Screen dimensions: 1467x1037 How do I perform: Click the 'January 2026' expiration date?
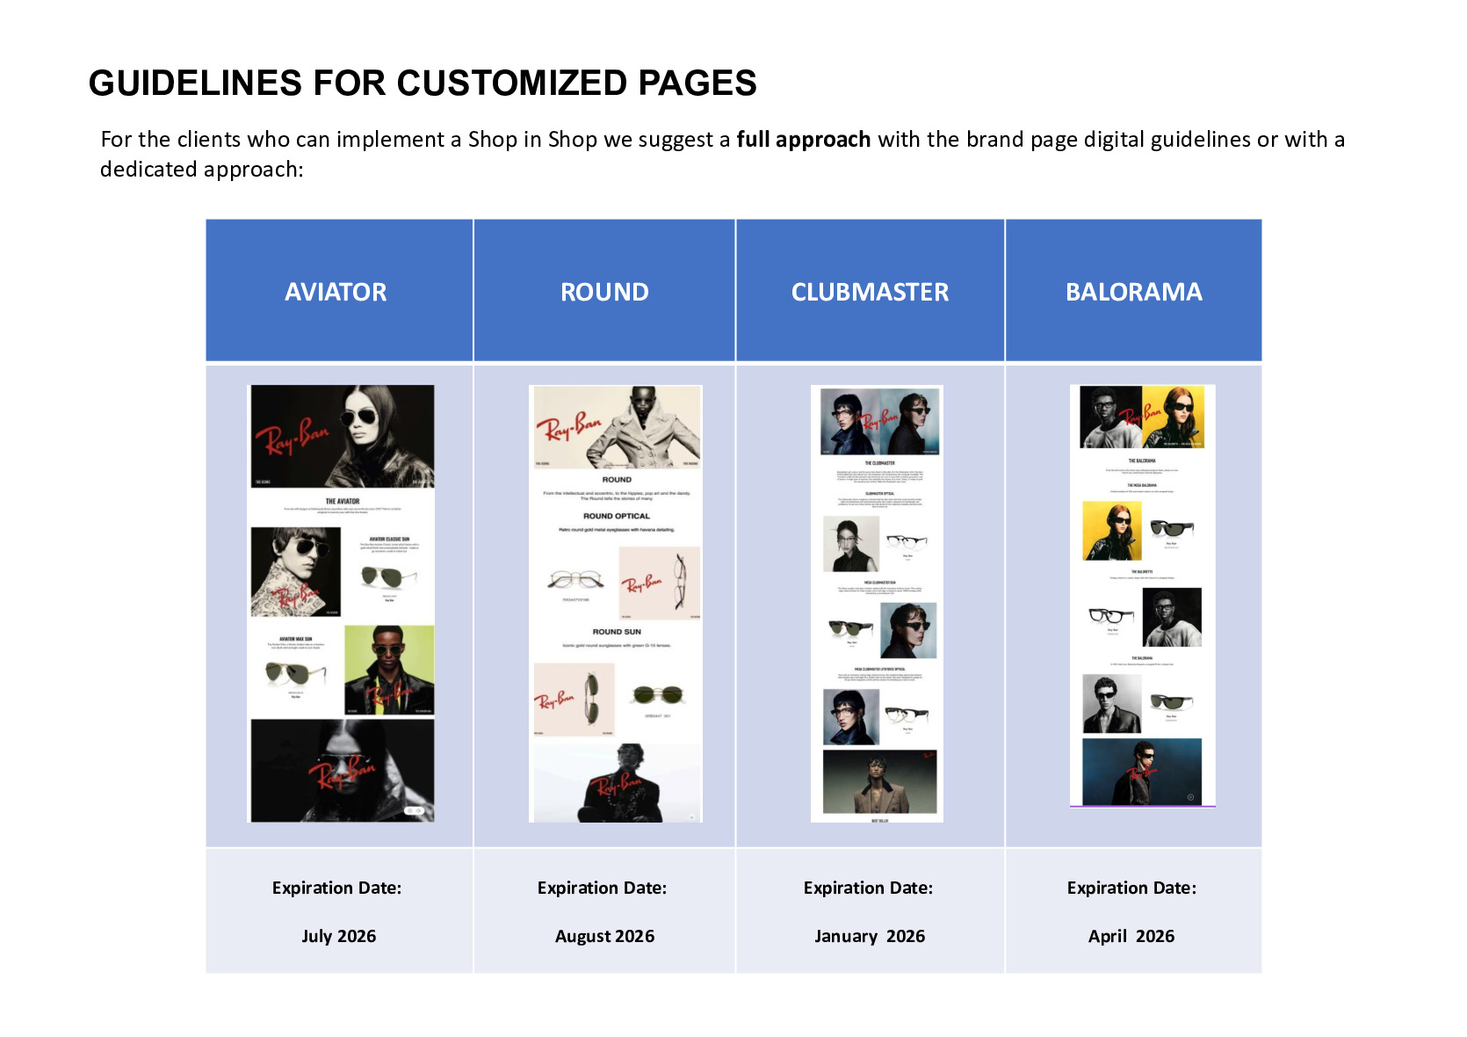[x=870, y=936]
